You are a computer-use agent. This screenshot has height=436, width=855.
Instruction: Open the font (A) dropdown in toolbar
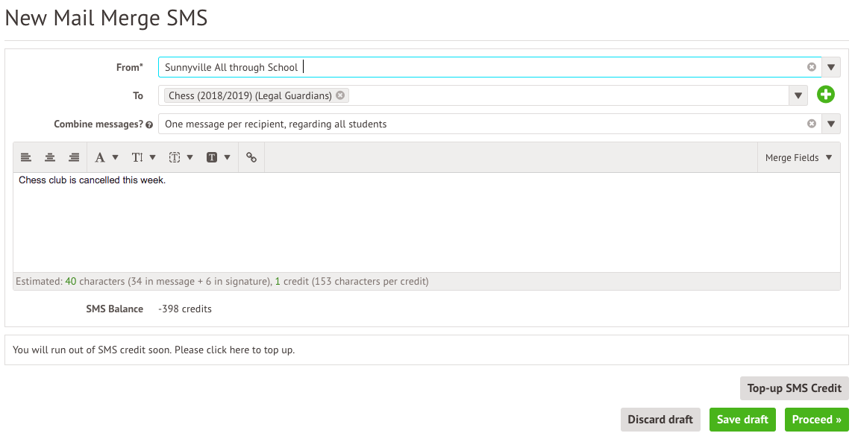click(x=107, y=157)
